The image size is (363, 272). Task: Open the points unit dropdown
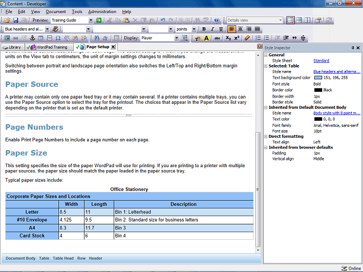194,29
